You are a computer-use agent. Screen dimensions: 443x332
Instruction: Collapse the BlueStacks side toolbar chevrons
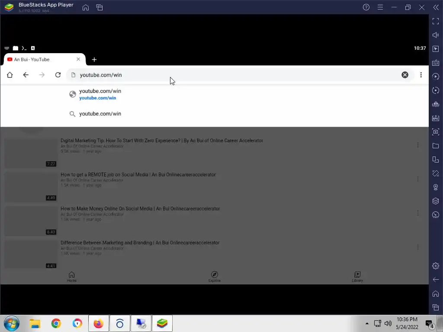coord(436,7)
